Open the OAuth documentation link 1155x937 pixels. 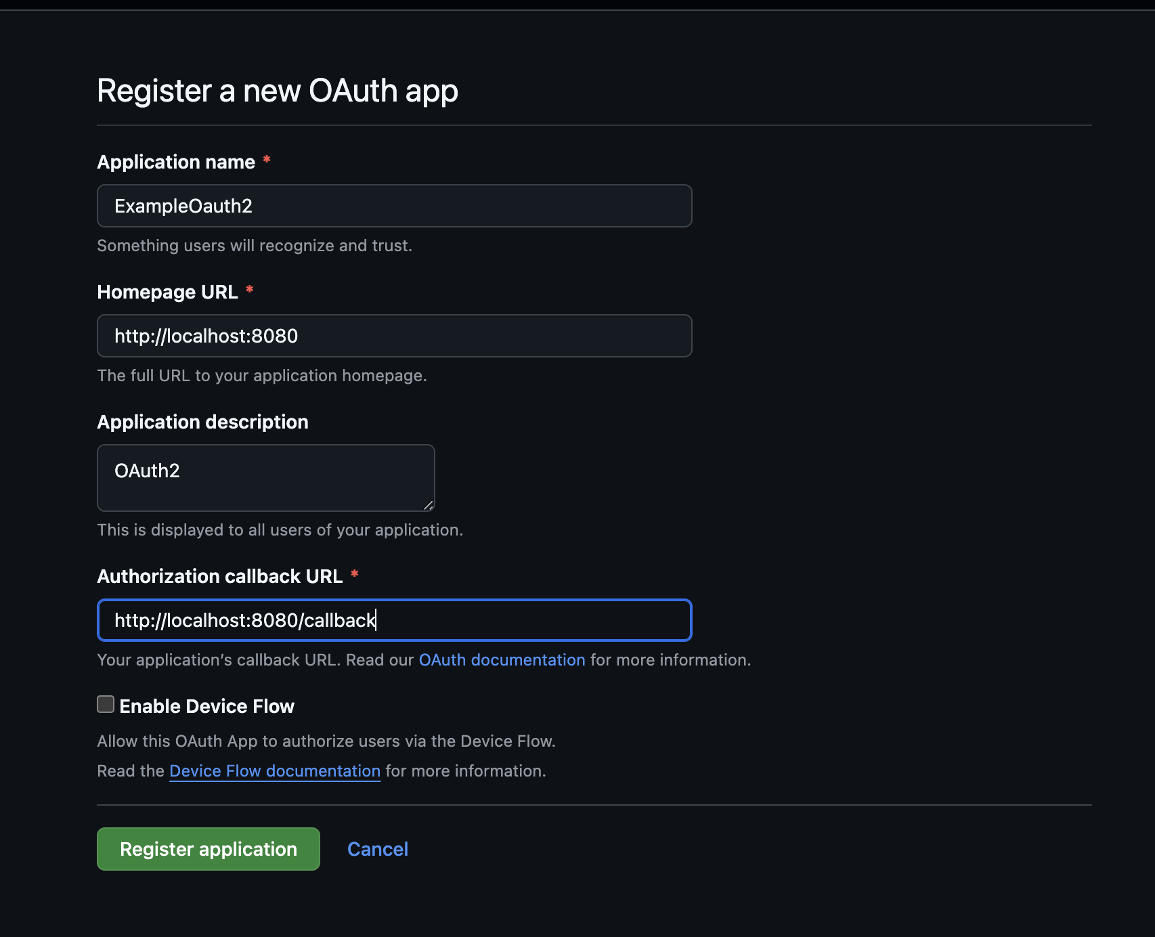point(502,660)
